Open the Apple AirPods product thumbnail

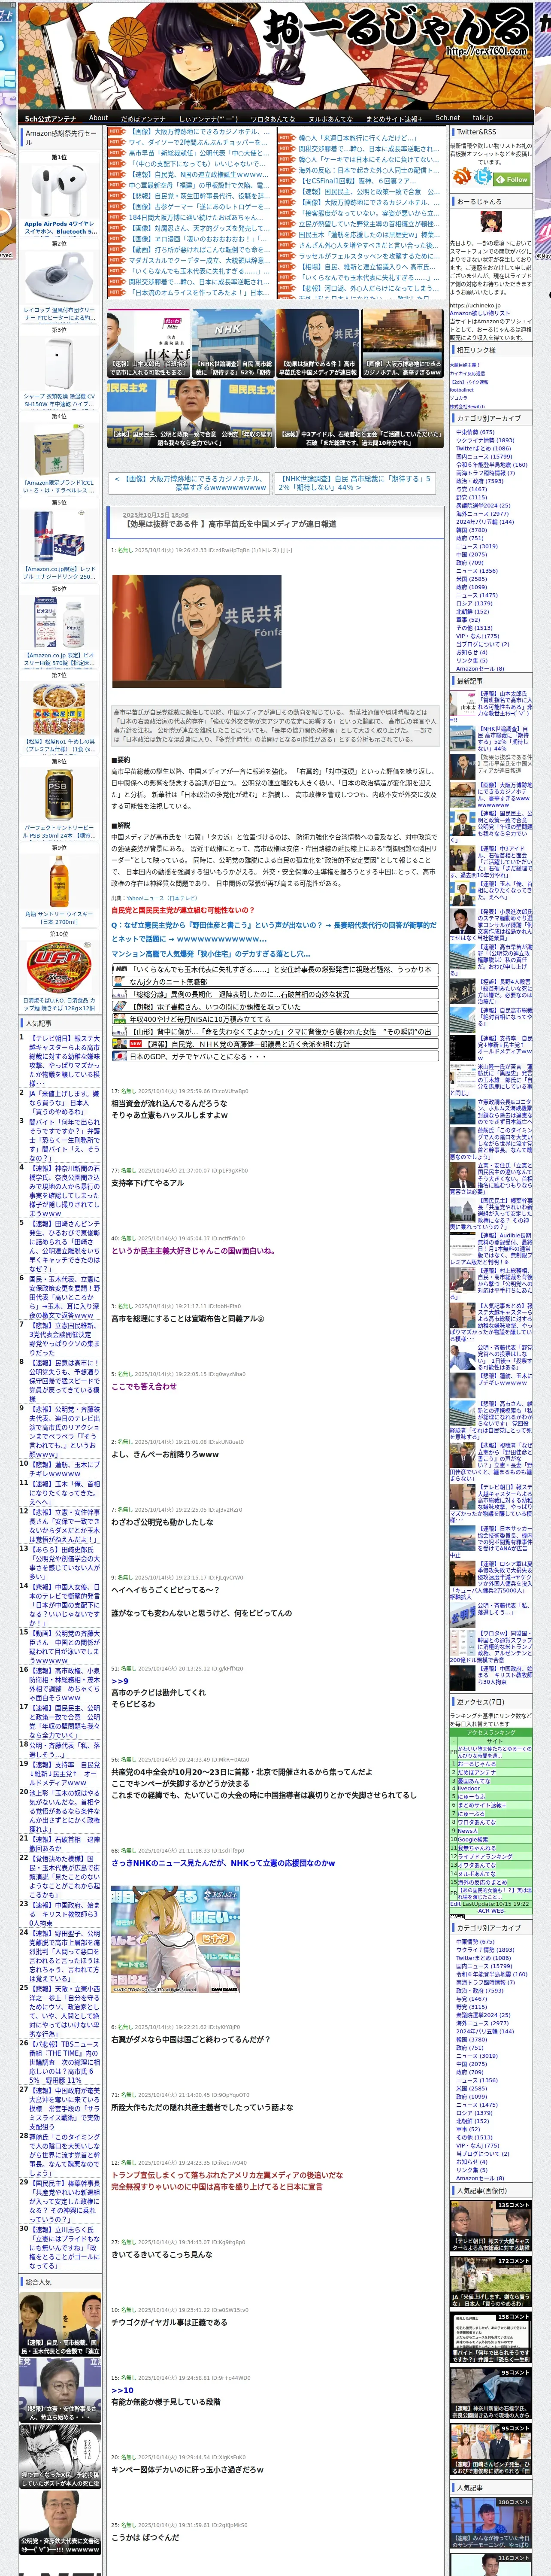pyautogui.click(x=59, y=191)
